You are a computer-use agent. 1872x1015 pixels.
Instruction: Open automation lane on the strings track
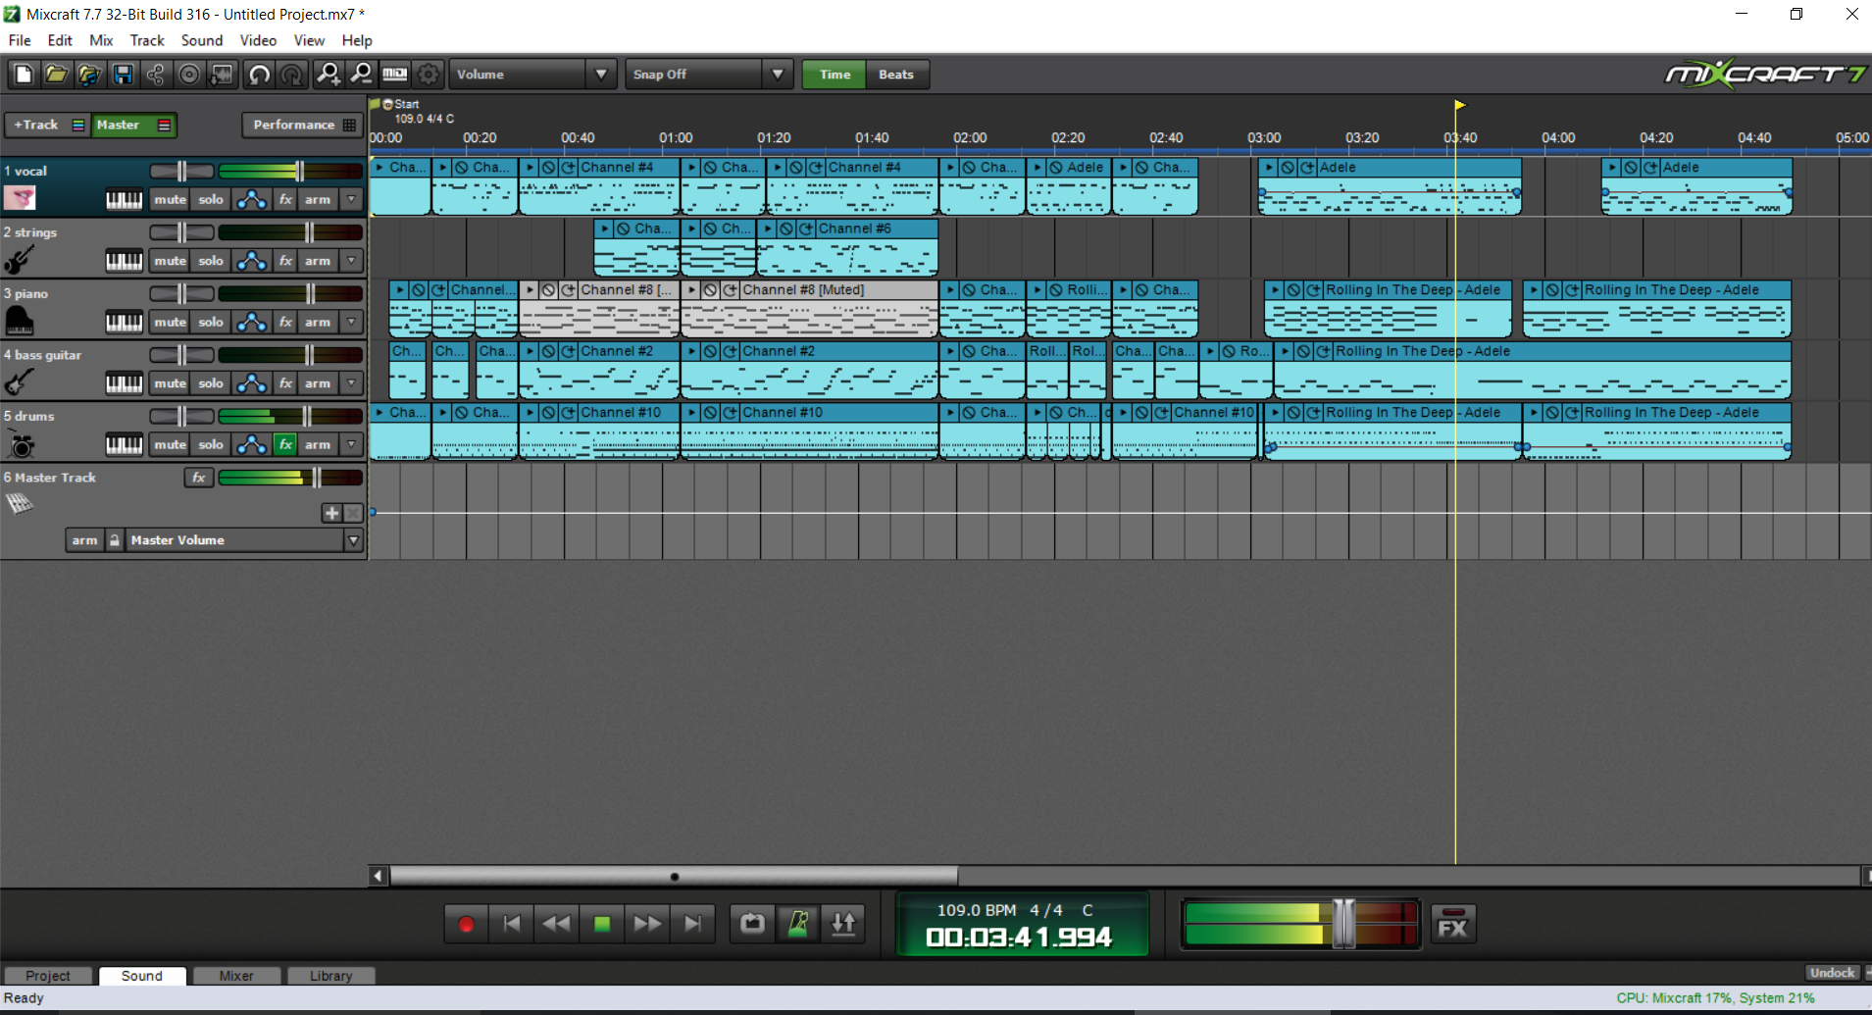point(252,261)
